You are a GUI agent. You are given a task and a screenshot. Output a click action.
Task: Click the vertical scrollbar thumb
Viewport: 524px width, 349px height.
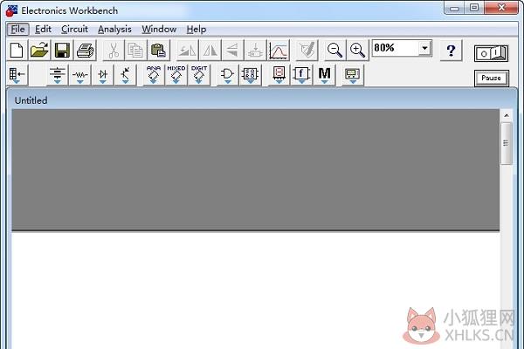tap(506, 143)
